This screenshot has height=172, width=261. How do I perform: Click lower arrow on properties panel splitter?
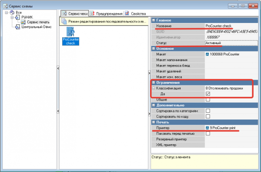pyautogui.click(x=149, y=114)
